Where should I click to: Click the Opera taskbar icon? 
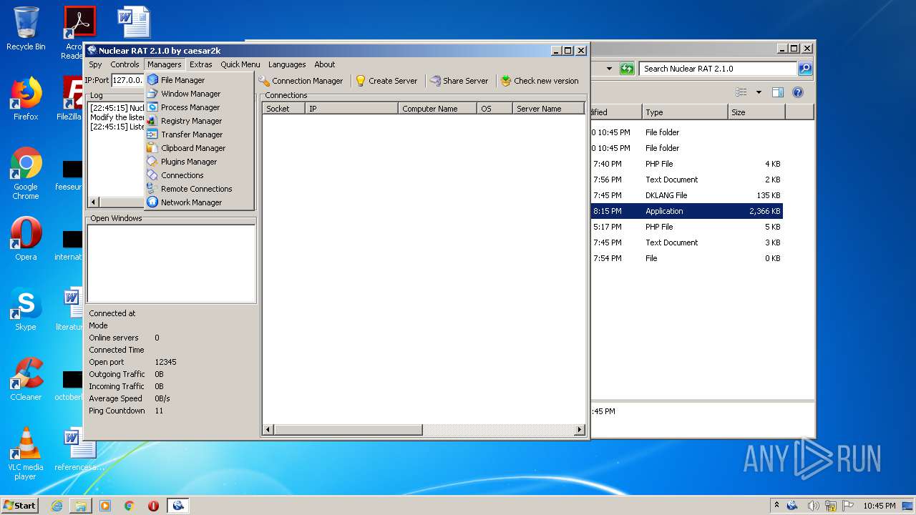pyautogui.click(x=153, y=506)
